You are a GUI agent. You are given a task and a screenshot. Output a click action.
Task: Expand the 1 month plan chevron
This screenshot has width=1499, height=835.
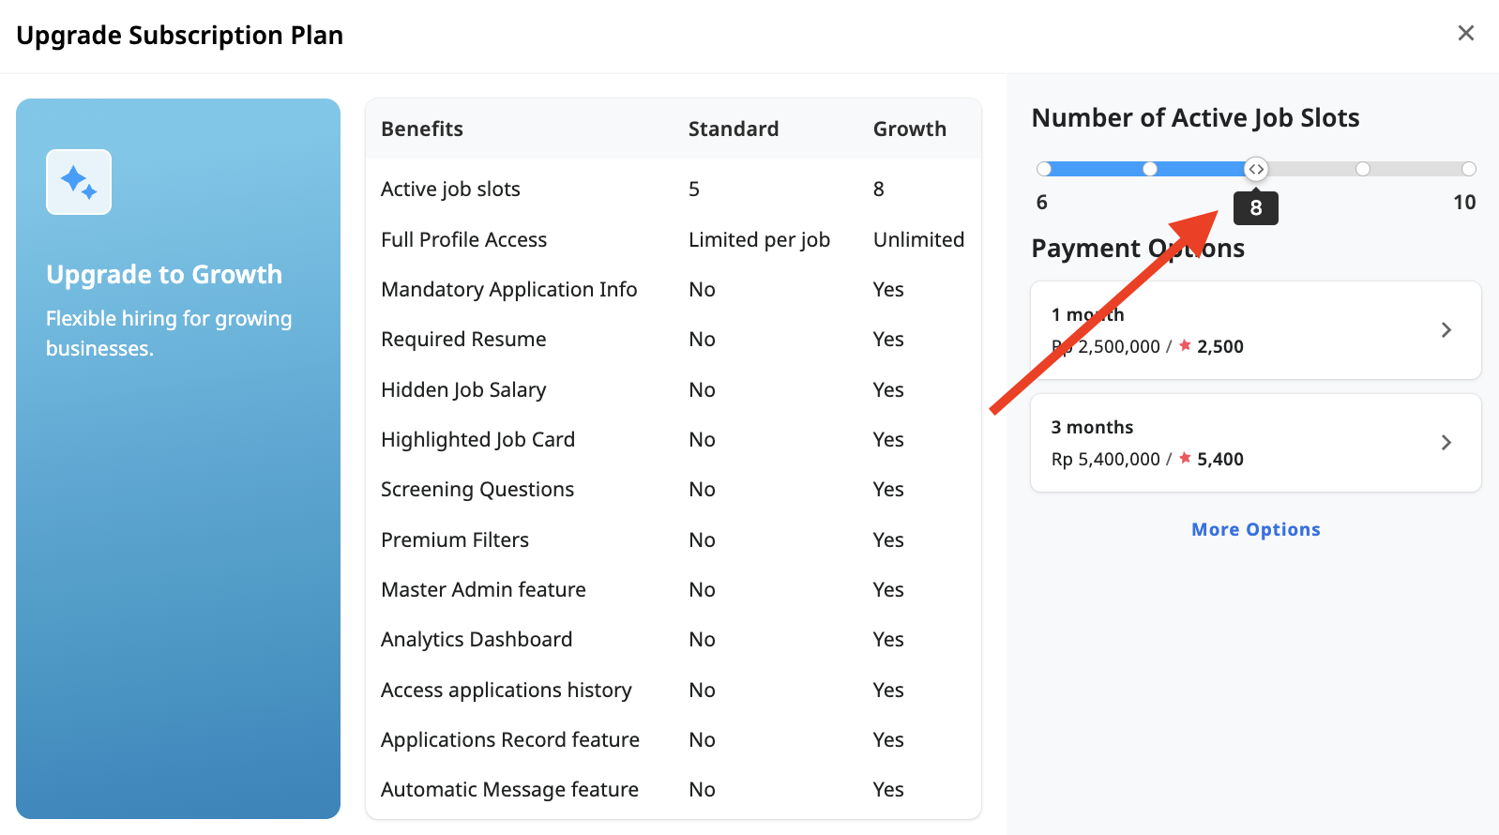pos(1446,330)
